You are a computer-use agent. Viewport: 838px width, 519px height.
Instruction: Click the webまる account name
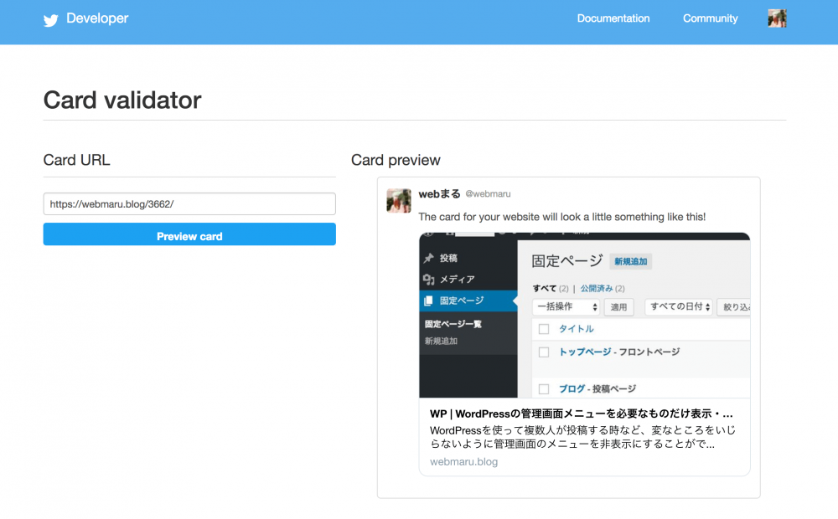click(x=439, y=194)
